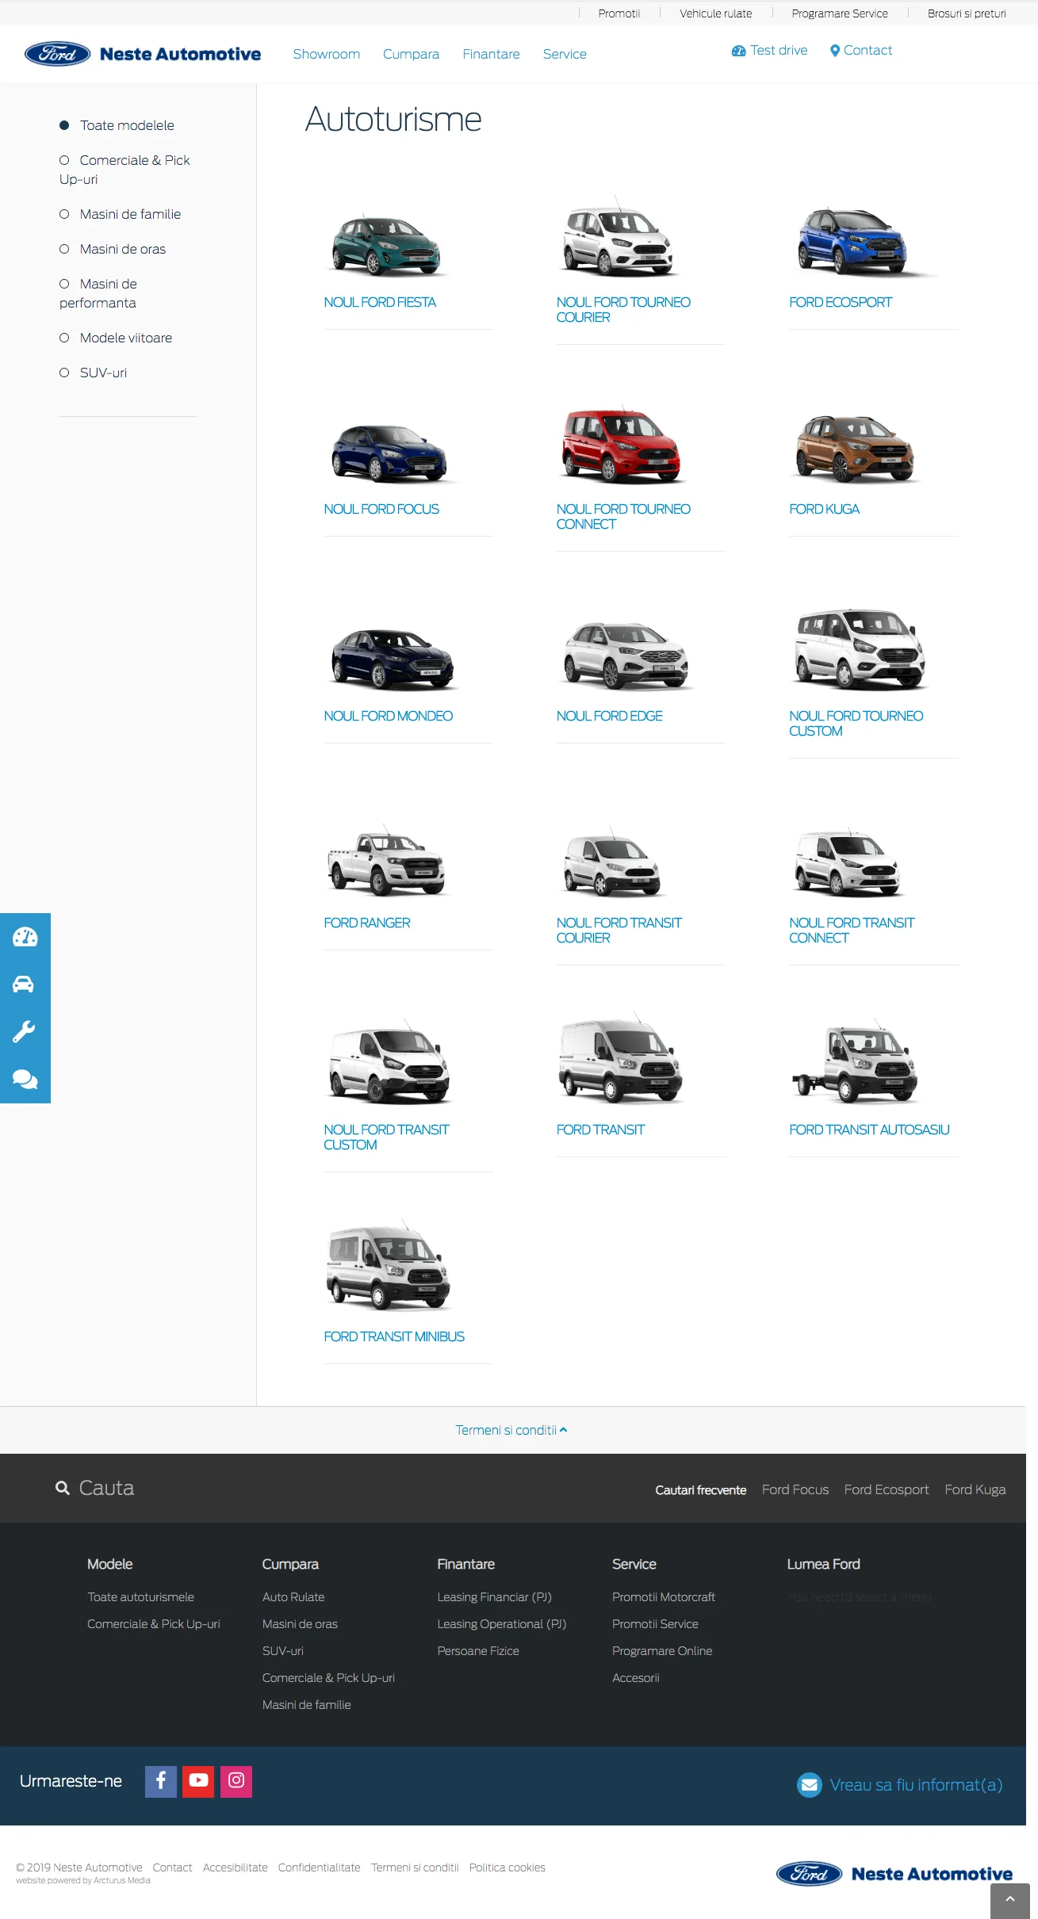Click the envelope newsletter icon
This screenshot has height=1919, width=1038.
(810, 1785)
